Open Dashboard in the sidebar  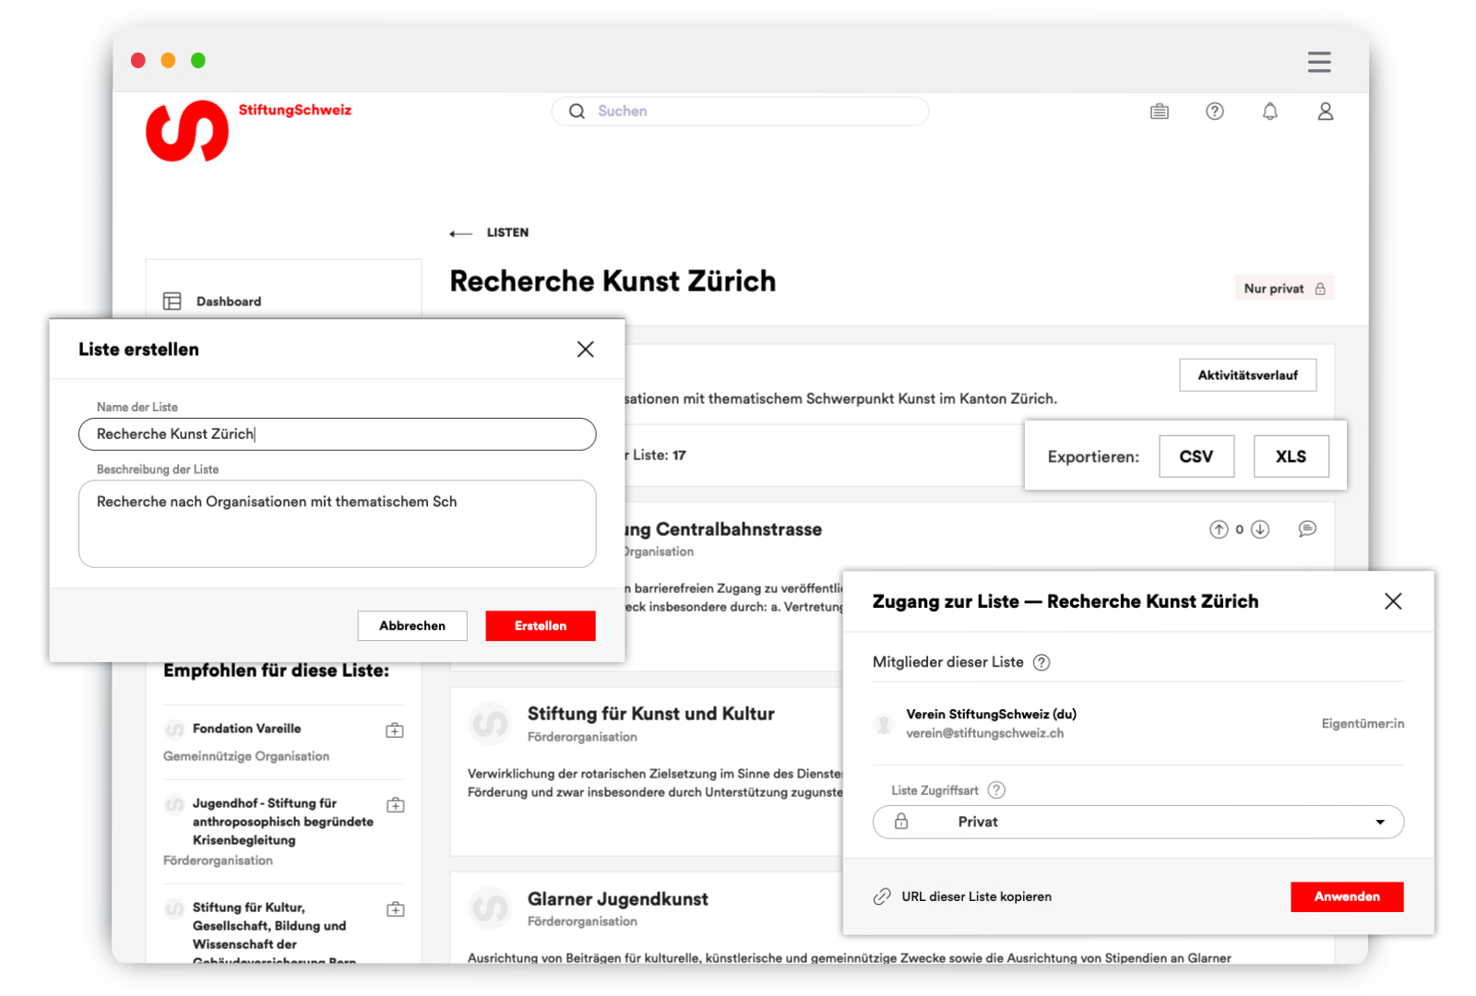coord(228,302)
